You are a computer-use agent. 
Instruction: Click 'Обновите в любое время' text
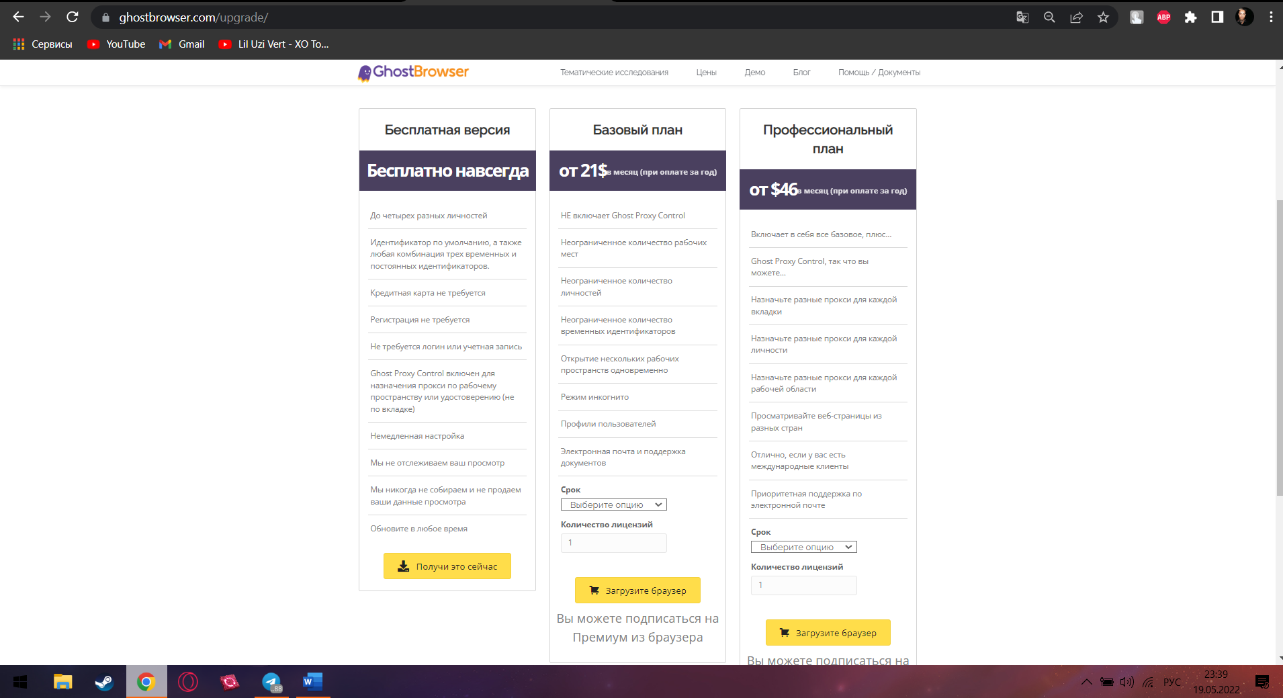(418, 529)
